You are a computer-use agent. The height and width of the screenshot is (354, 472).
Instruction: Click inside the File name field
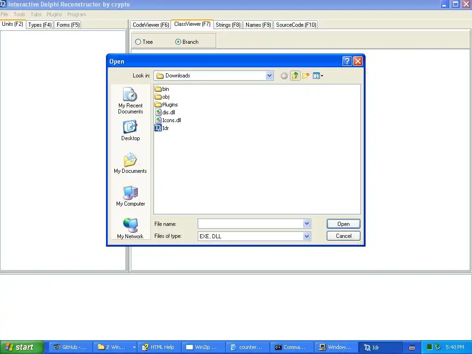pos(250,224)
